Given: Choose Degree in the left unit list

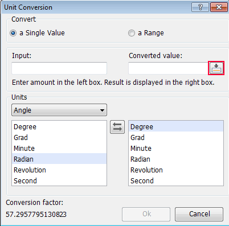Looking at the screenshot, I should pos(59,126).
